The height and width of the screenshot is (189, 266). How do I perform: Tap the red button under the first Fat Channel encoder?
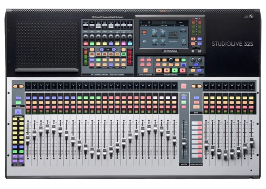pyautogui.click(x=86, y=44)
